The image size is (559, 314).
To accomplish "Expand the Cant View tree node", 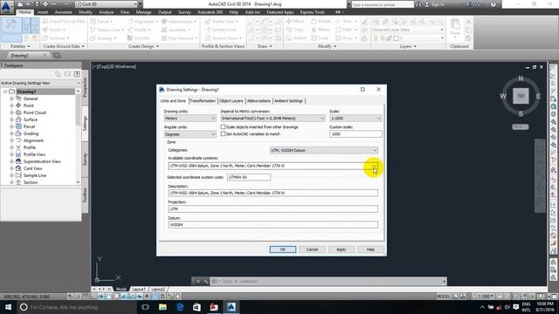I will [11, 168].
